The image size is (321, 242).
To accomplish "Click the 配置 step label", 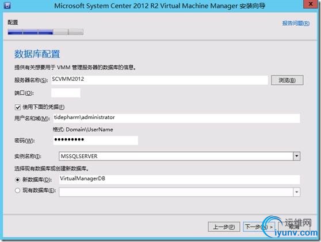I will [13, 22].
